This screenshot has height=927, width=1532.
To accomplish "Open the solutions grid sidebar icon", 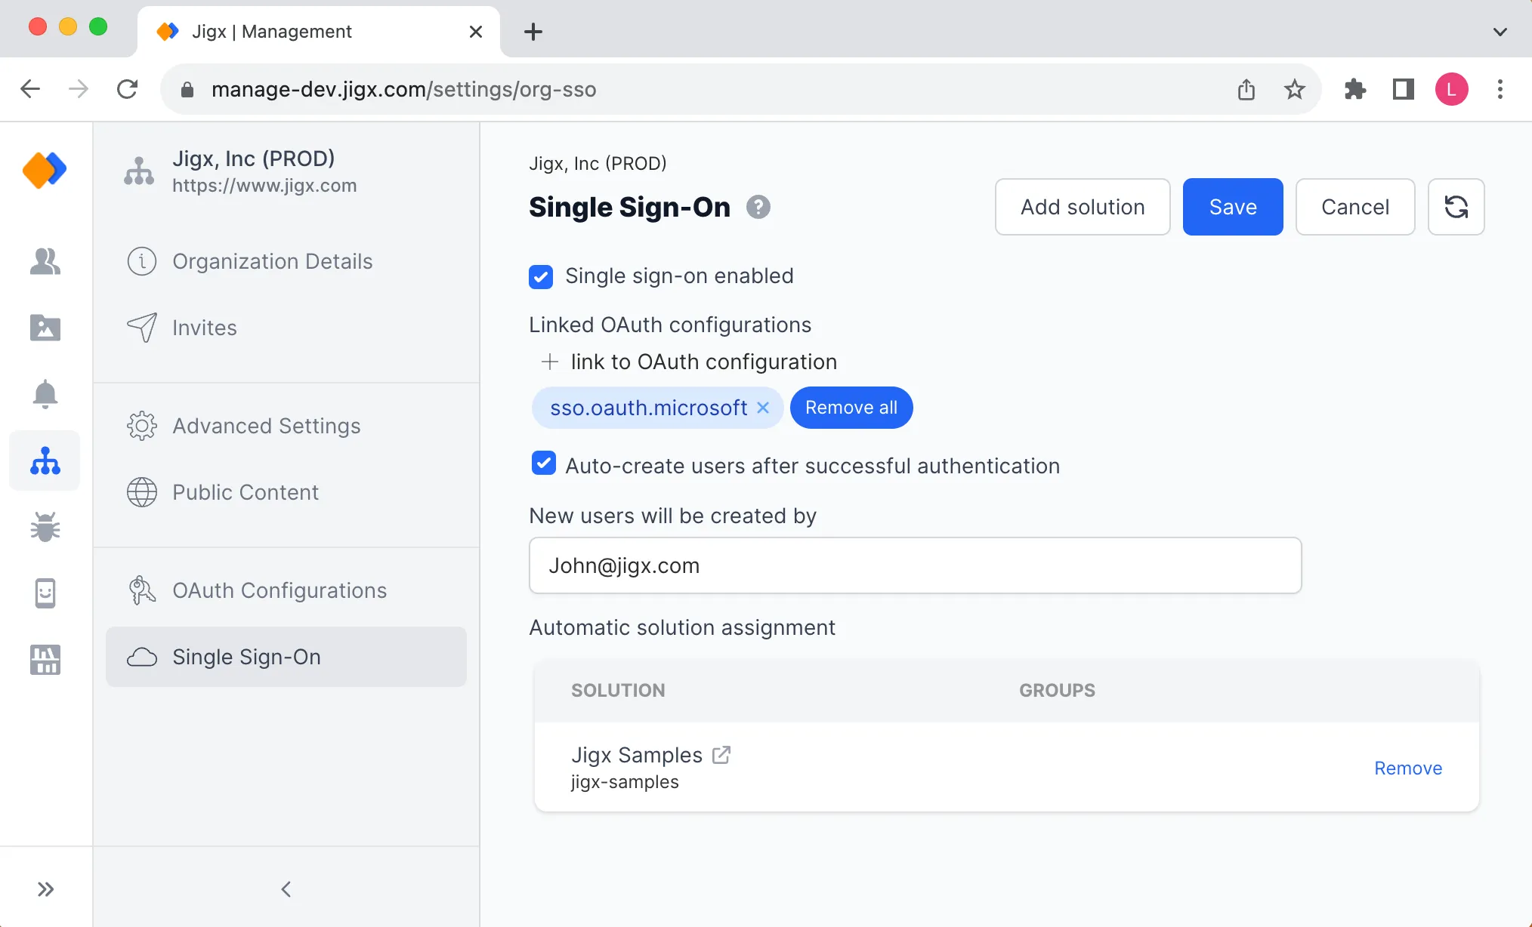I will (45, 660).
